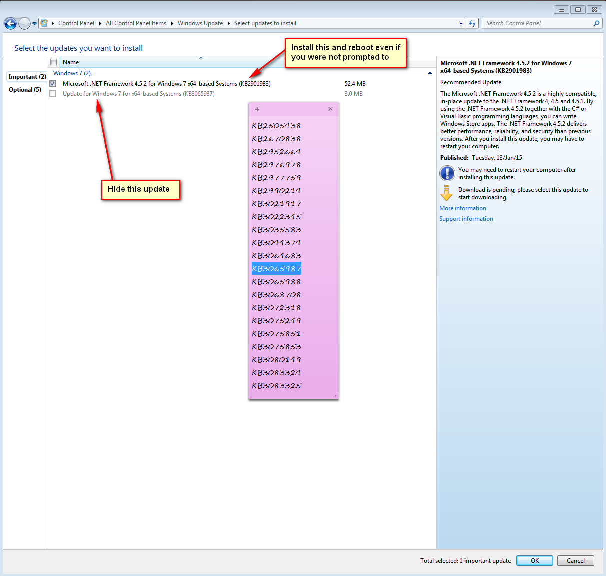
Task: Click KB2952664 in the sticky note
Action: coord(276,152)
